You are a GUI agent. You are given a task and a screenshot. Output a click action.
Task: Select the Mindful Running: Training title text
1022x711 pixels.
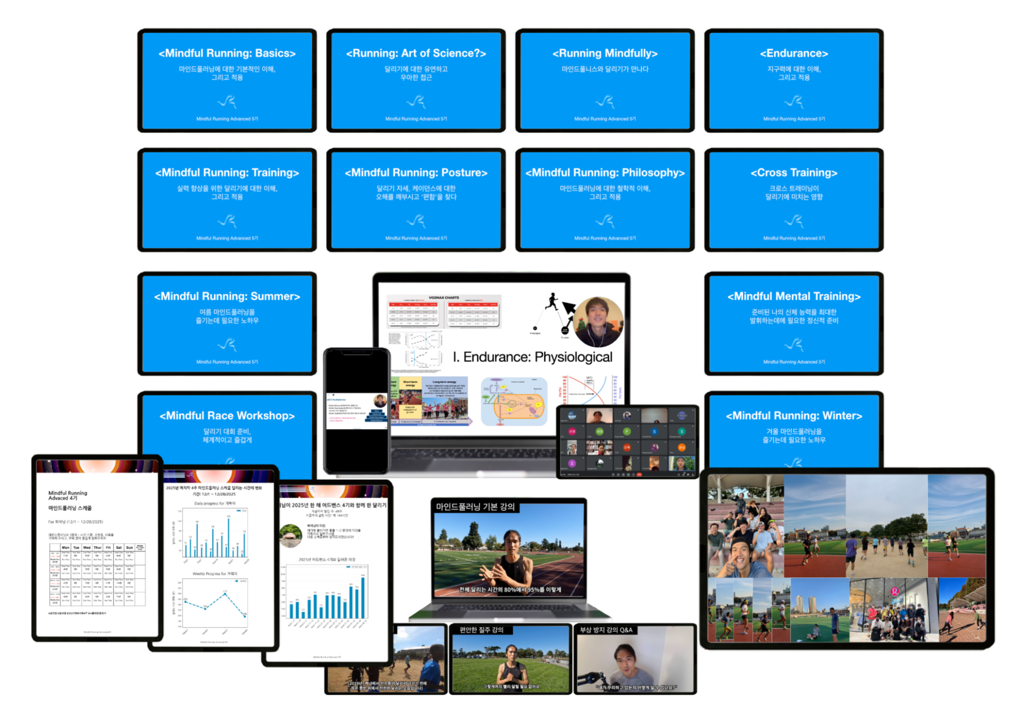227,173
